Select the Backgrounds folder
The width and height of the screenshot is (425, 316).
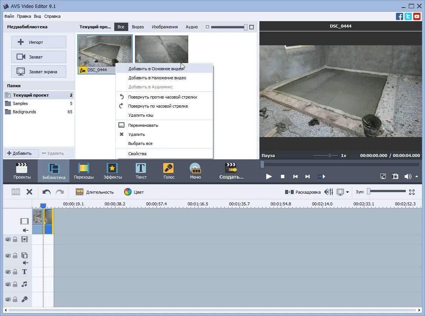click(39, 112)
